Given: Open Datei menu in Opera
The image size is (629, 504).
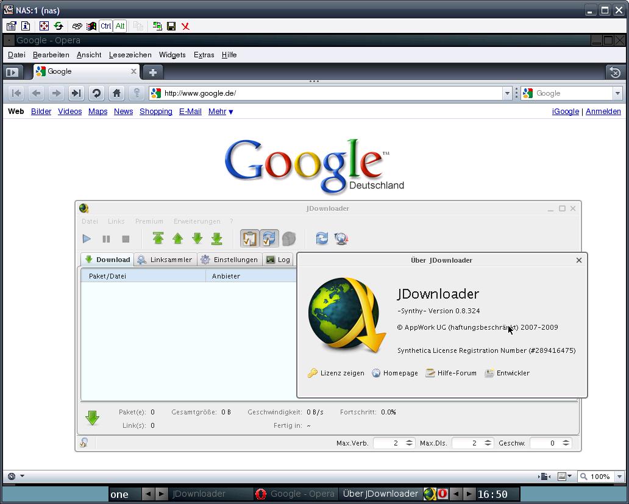Looking at the screenshot, I should [x=16, y=55].
